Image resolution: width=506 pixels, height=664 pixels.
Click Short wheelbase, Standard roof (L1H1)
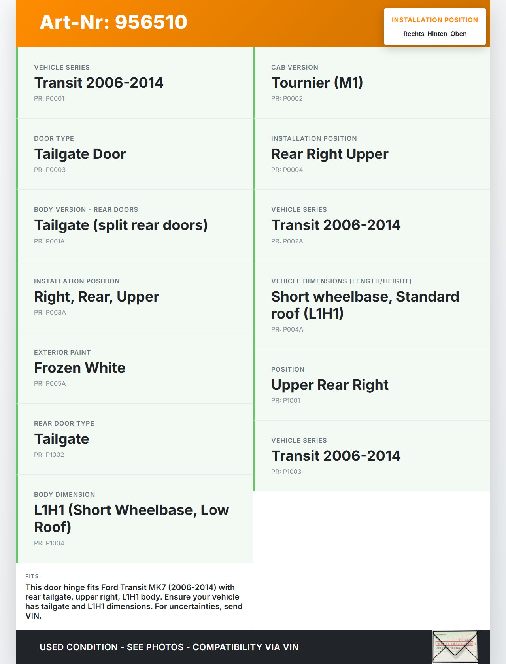364,305
